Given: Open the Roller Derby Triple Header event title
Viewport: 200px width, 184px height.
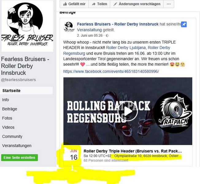Looking at the screenshot, I should tap(133, 151).
